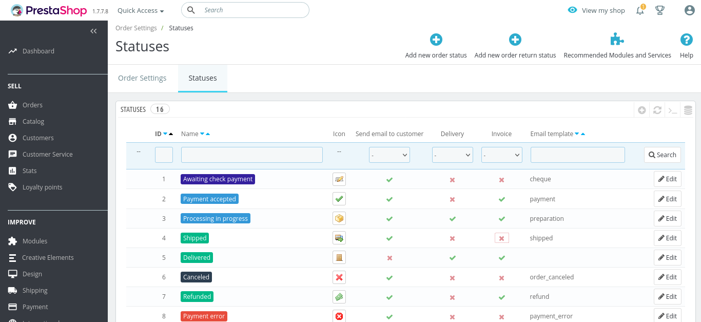
Task: Refresh the statuses list
Action: (657, 110)
